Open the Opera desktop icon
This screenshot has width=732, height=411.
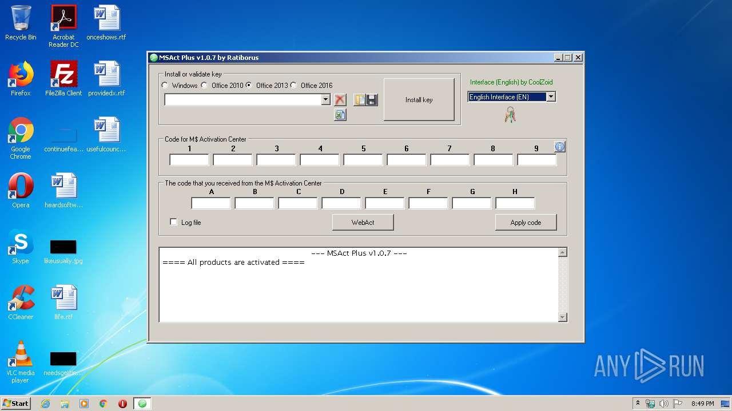[x=21, y=191]
